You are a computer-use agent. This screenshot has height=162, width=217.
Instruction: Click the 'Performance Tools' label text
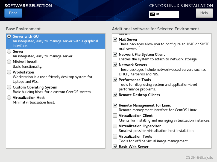pyautogui.click(x=135, y=80)
